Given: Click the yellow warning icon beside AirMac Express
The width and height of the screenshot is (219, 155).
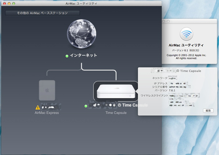Looking at the screenshot, I should click(38, 108).
